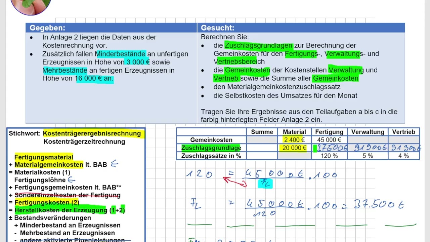The width and height of the screenshot is (430, 242).
Task: Click the empty Gemeinkosten cell under Summe
Action: pyautogui.click(x=262, y=140)
